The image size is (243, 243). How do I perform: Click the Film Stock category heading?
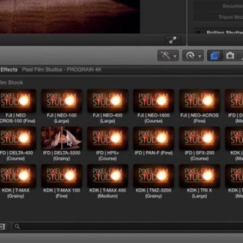[x=11, y=82]
